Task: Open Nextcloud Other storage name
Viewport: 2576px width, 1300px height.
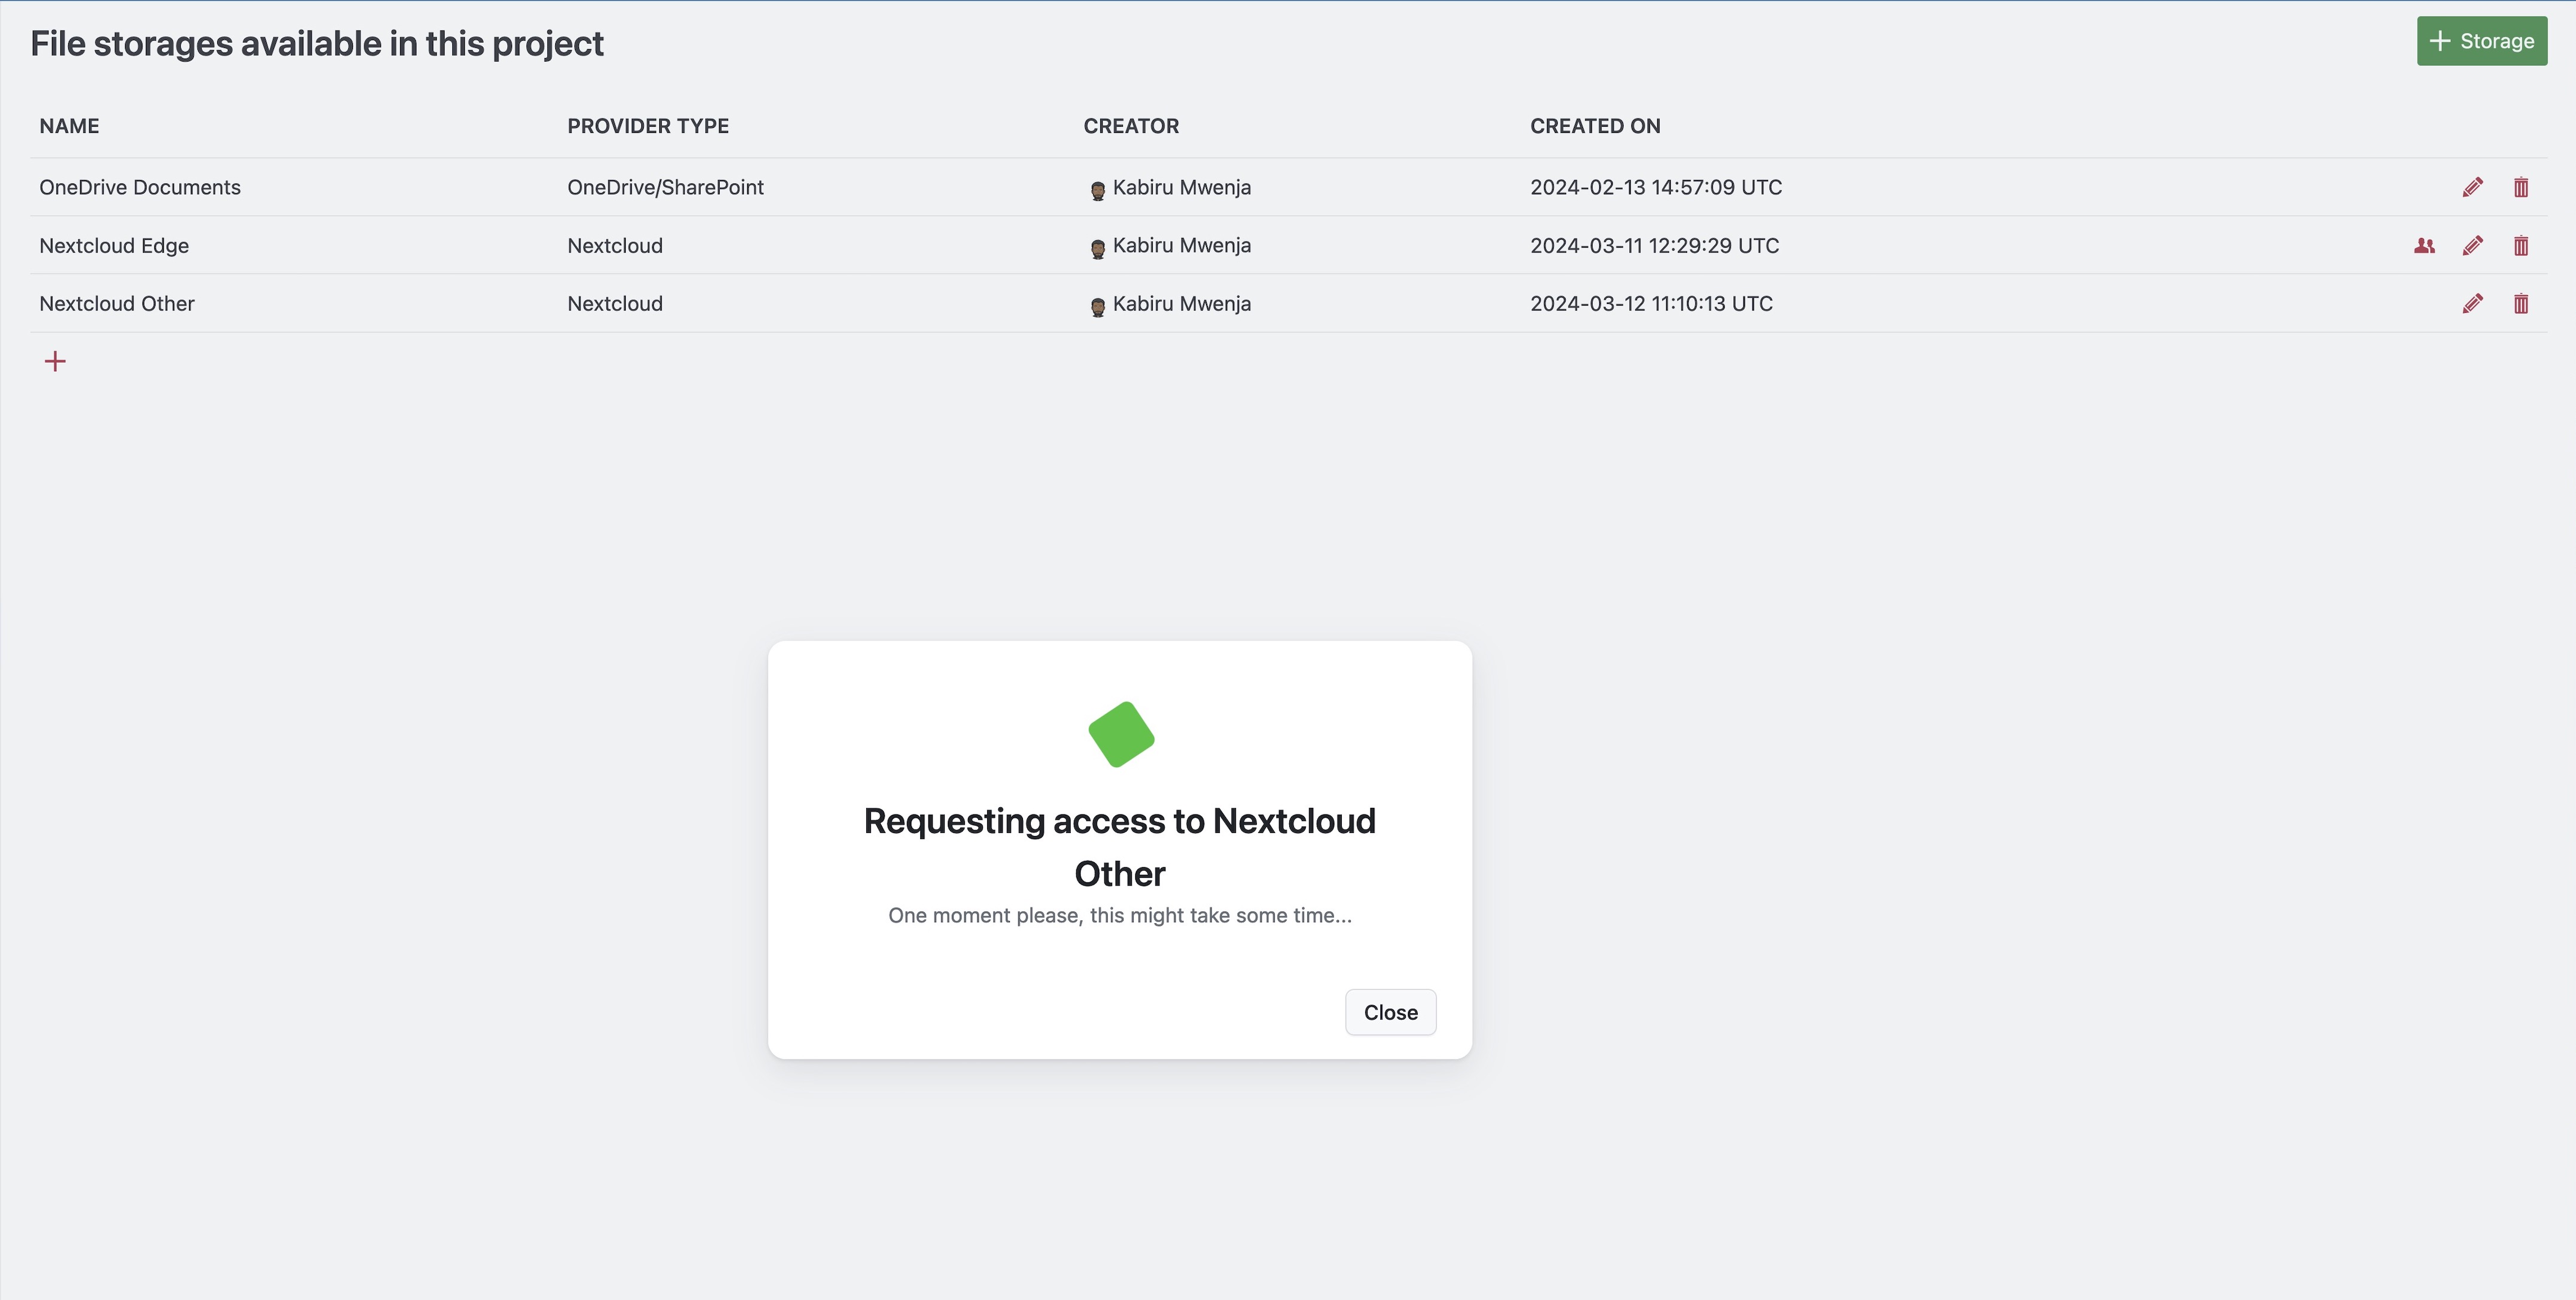Action: [117, 304]
